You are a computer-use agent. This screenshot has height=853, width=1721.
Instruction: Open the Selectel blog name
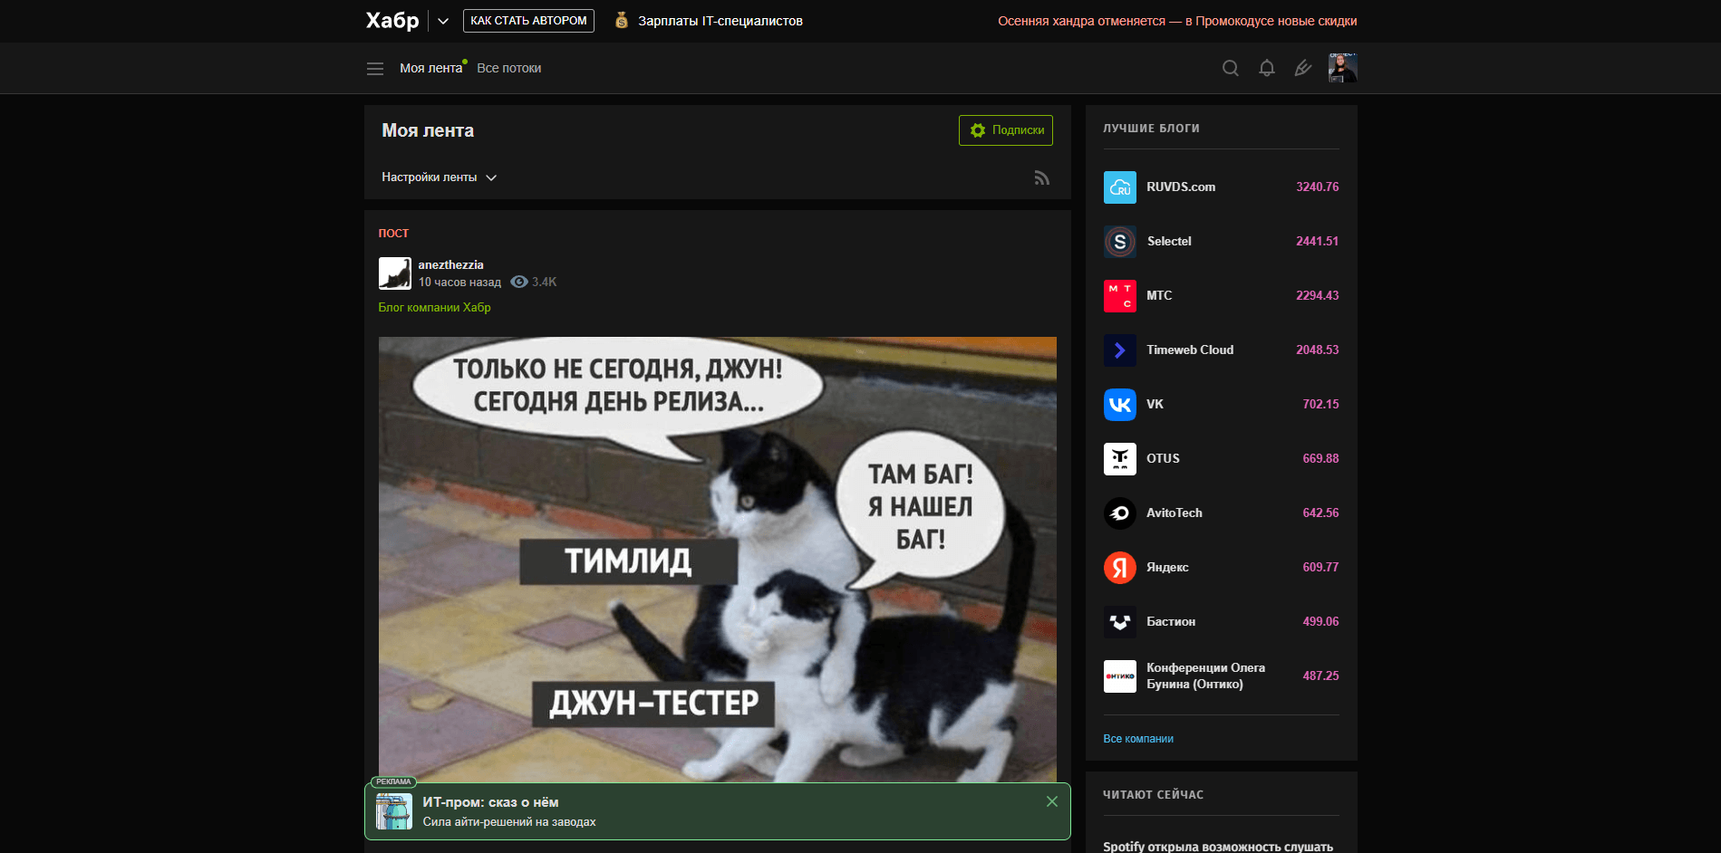(1169, 242)
